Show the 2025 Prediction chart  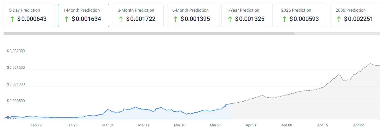301,15
